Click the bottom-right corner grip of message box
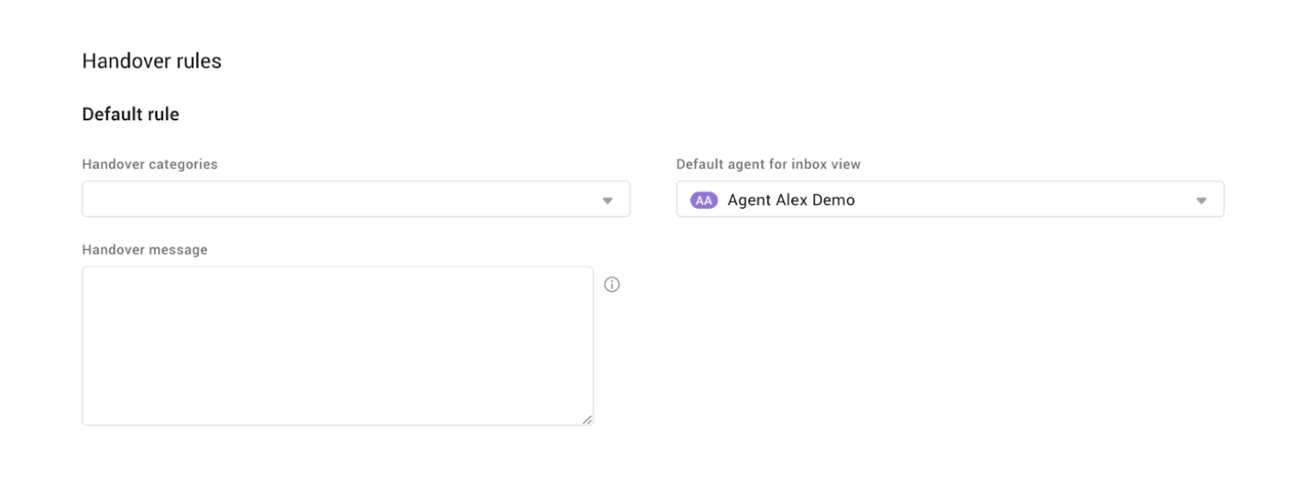1302x494 pixels. click(588, 419)
